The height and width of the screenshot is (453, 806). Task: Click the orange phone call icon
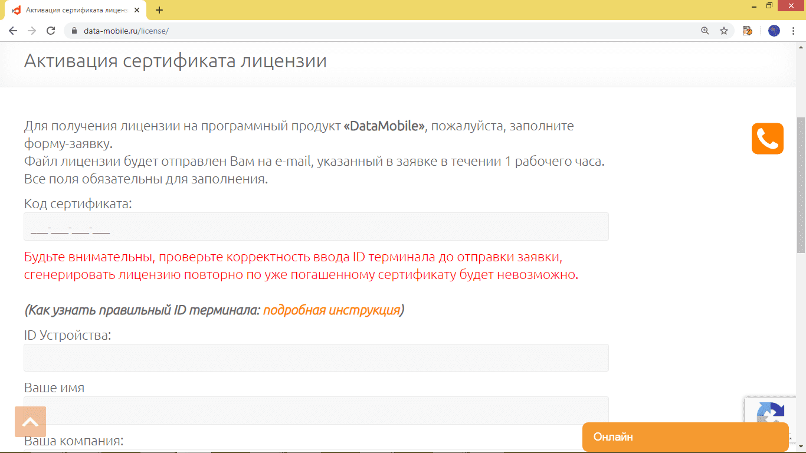(x=767, y=139)
